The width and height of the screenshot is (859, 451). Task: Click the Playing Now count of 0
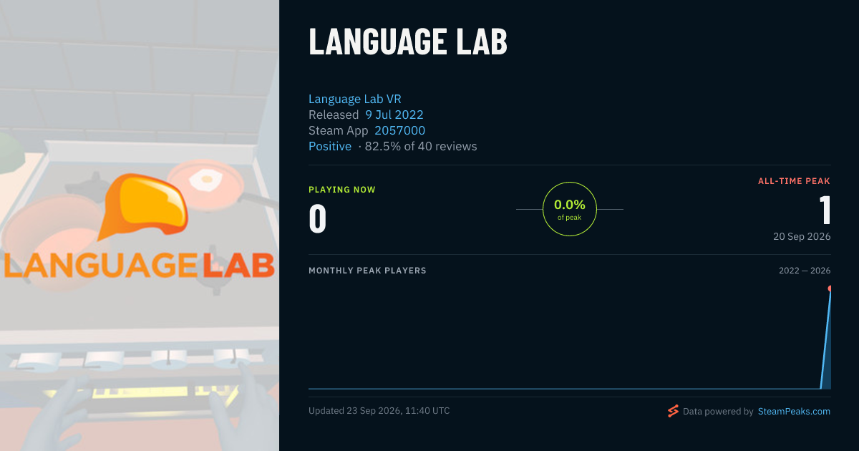[x=318, y=219]
